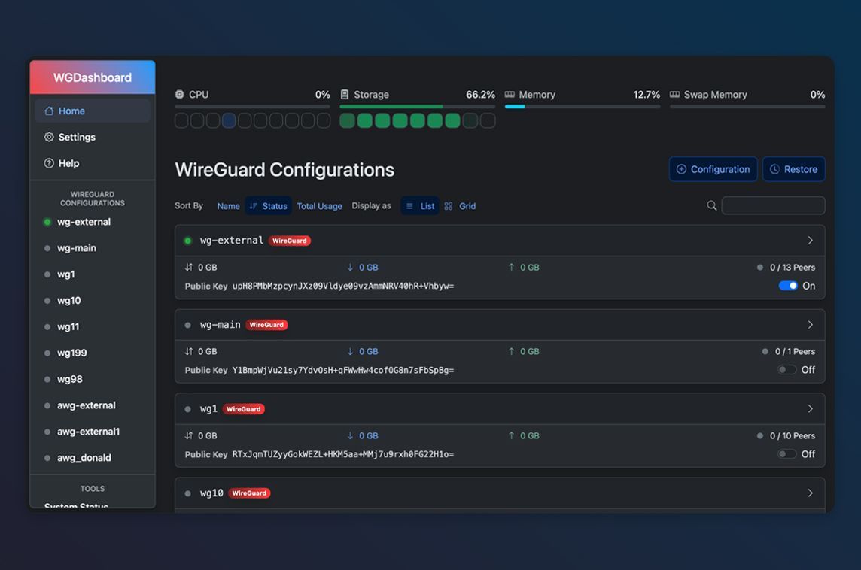861x570 pixels.
Task: Display configurations as List
Action: [420, 206]
